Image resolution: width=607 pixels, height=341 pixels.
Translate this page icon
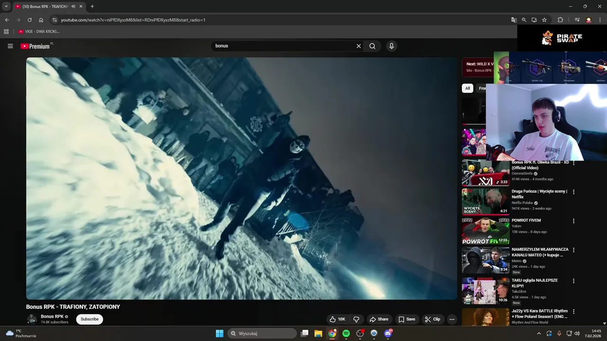click(514, 20)
